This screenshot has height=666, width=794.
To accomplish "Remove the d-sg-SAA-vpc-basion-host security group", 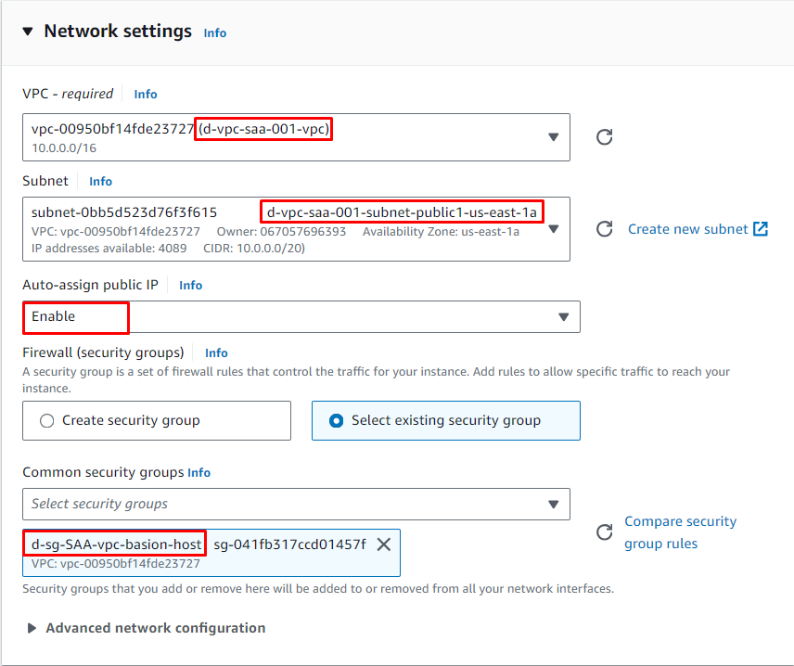I will tap(383, 544).
